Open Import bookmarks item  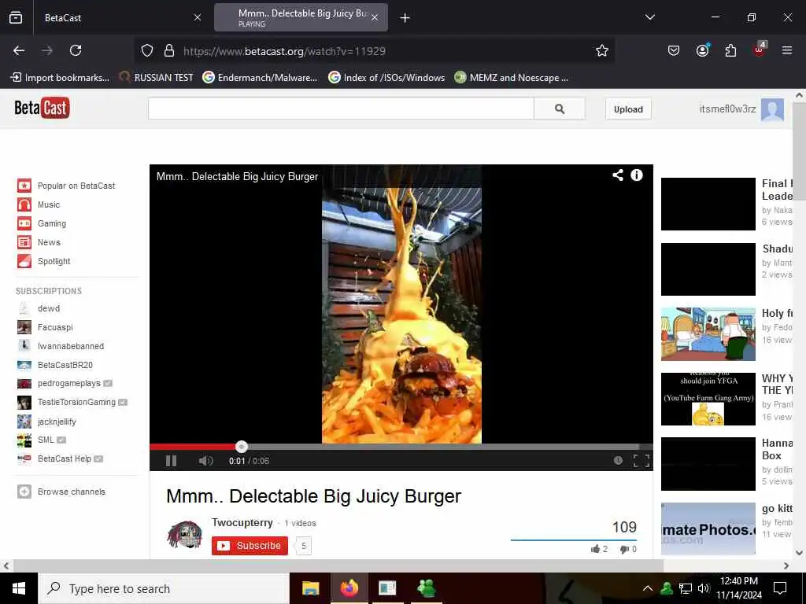(60, 78)
